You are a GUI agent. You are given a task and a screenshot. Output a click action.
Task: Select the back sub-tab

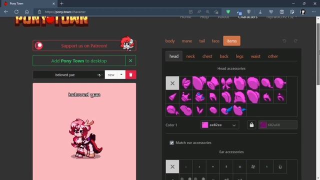pyautogui.click(x=224, y=56)
